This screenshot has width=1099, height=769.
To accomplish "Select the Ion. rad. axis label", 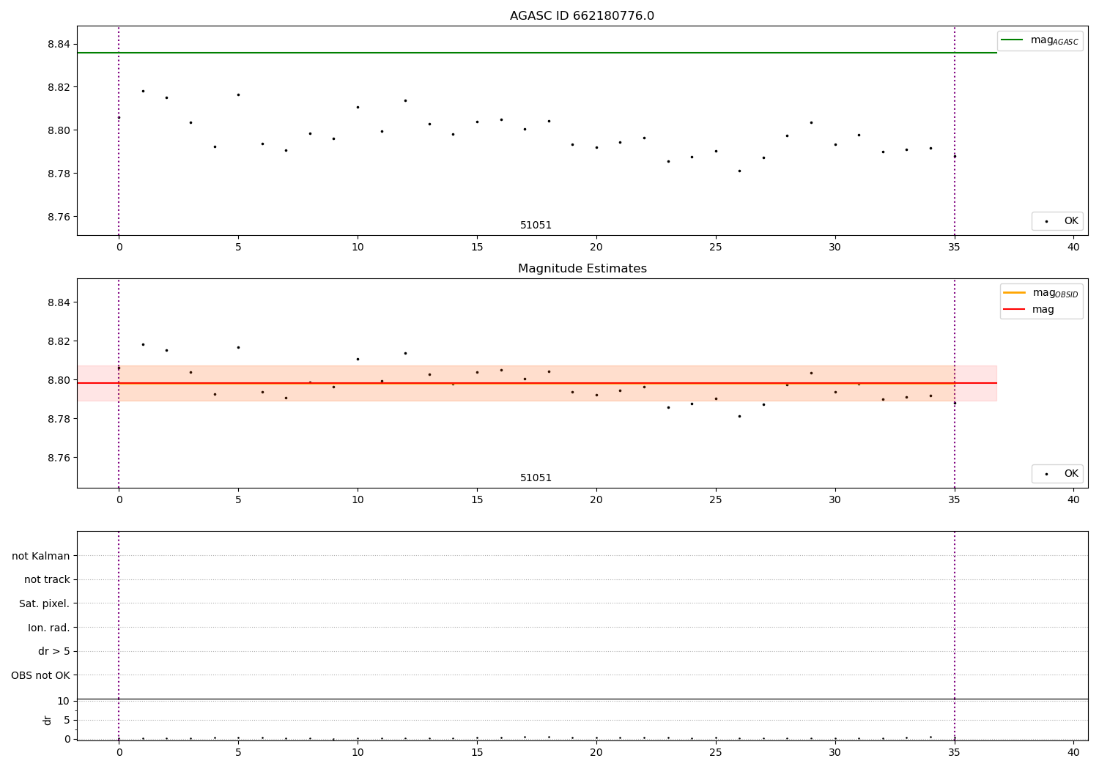I will 48,628.
